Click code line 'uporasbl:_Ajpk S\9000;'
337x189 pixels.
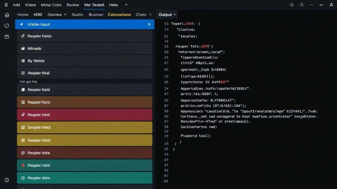pyautogui.click(x=204, y=69)
